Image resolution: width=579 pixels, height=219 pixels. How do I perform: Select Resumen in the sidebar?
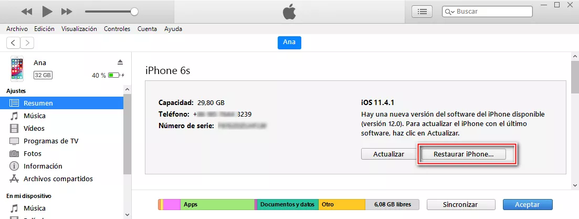(x=61, y=103)
